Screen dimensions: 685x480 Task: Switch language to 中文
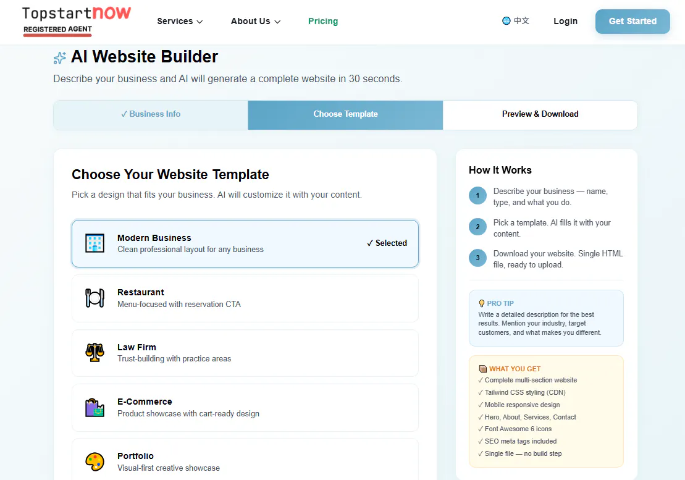tap(516, 20)
